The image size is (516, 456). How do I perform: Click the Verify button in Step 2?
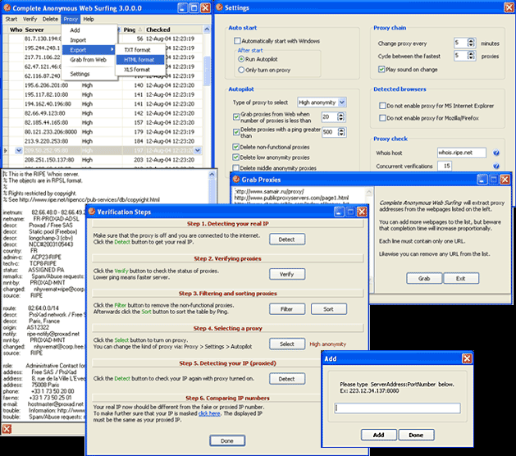point(287,274)
